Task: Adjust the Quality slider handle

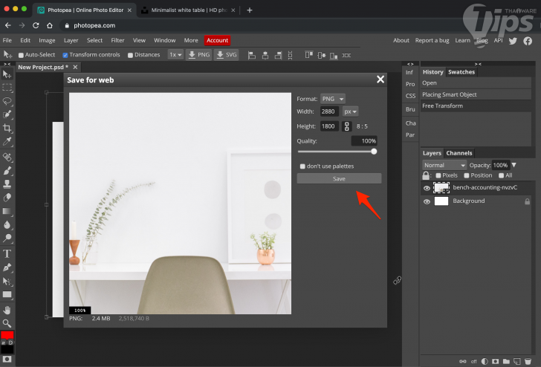Action: point(374,152)
